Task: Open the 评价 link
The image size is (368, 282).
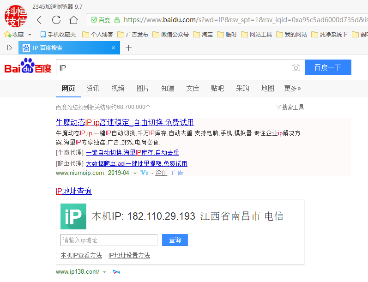Action: coord(161,173)
